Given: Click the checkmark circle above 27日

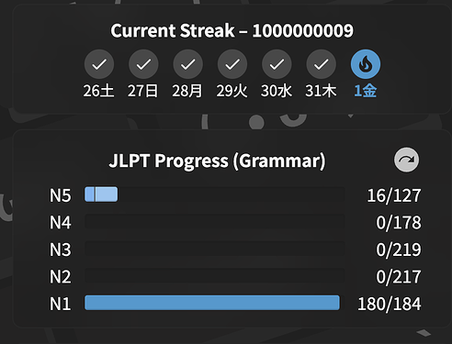Looking at the screenshot, I should click(x=143, y=64).
